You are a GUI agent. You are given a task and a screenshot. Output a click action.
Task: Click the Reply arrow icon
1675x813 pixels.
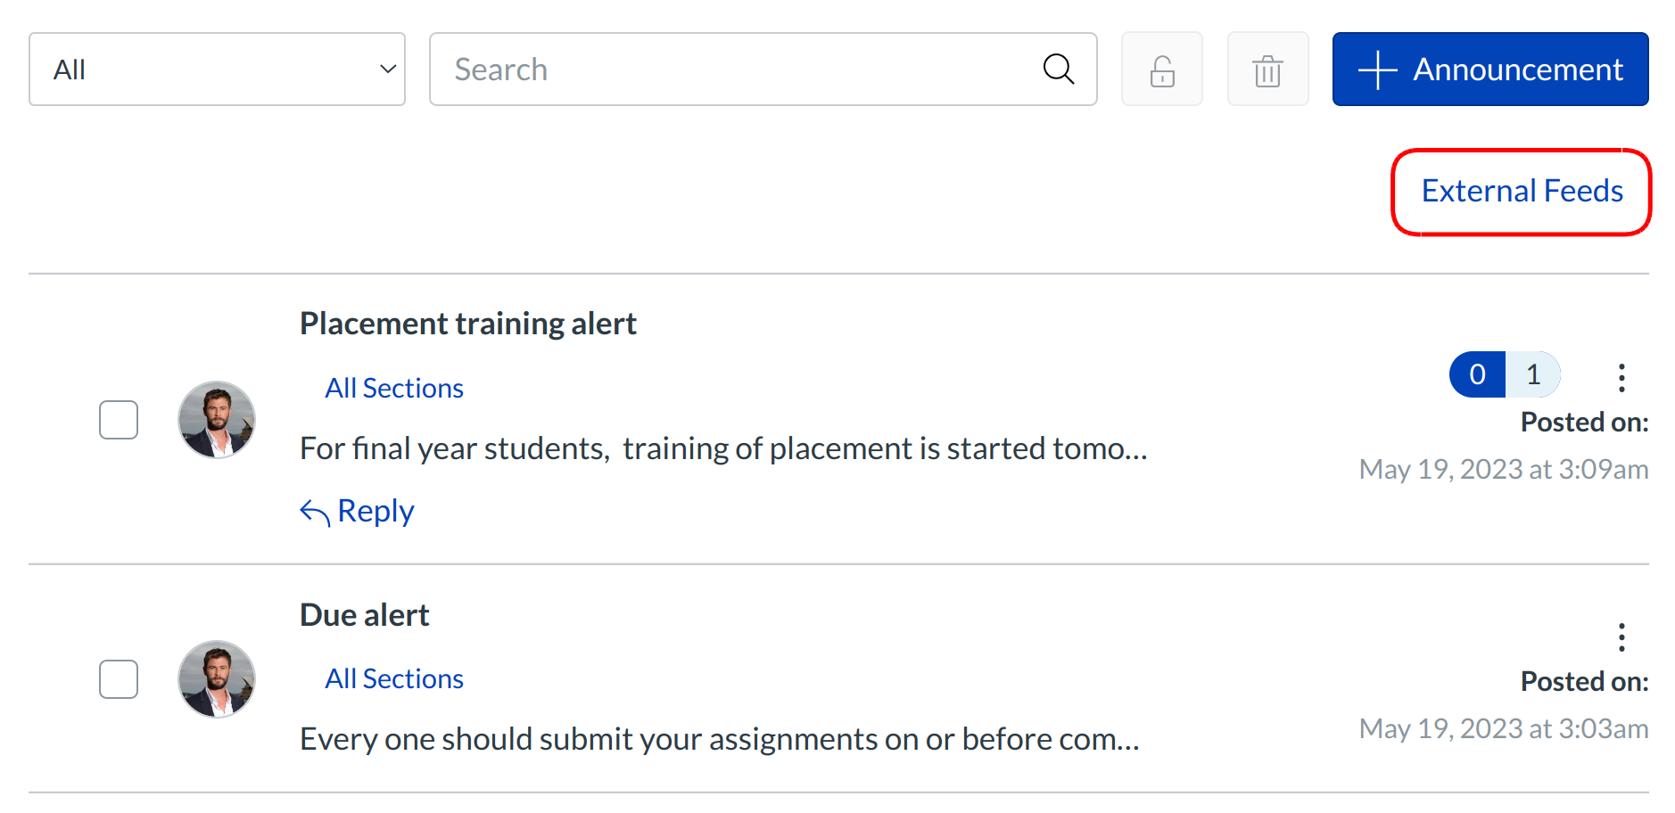click(315, 512)
